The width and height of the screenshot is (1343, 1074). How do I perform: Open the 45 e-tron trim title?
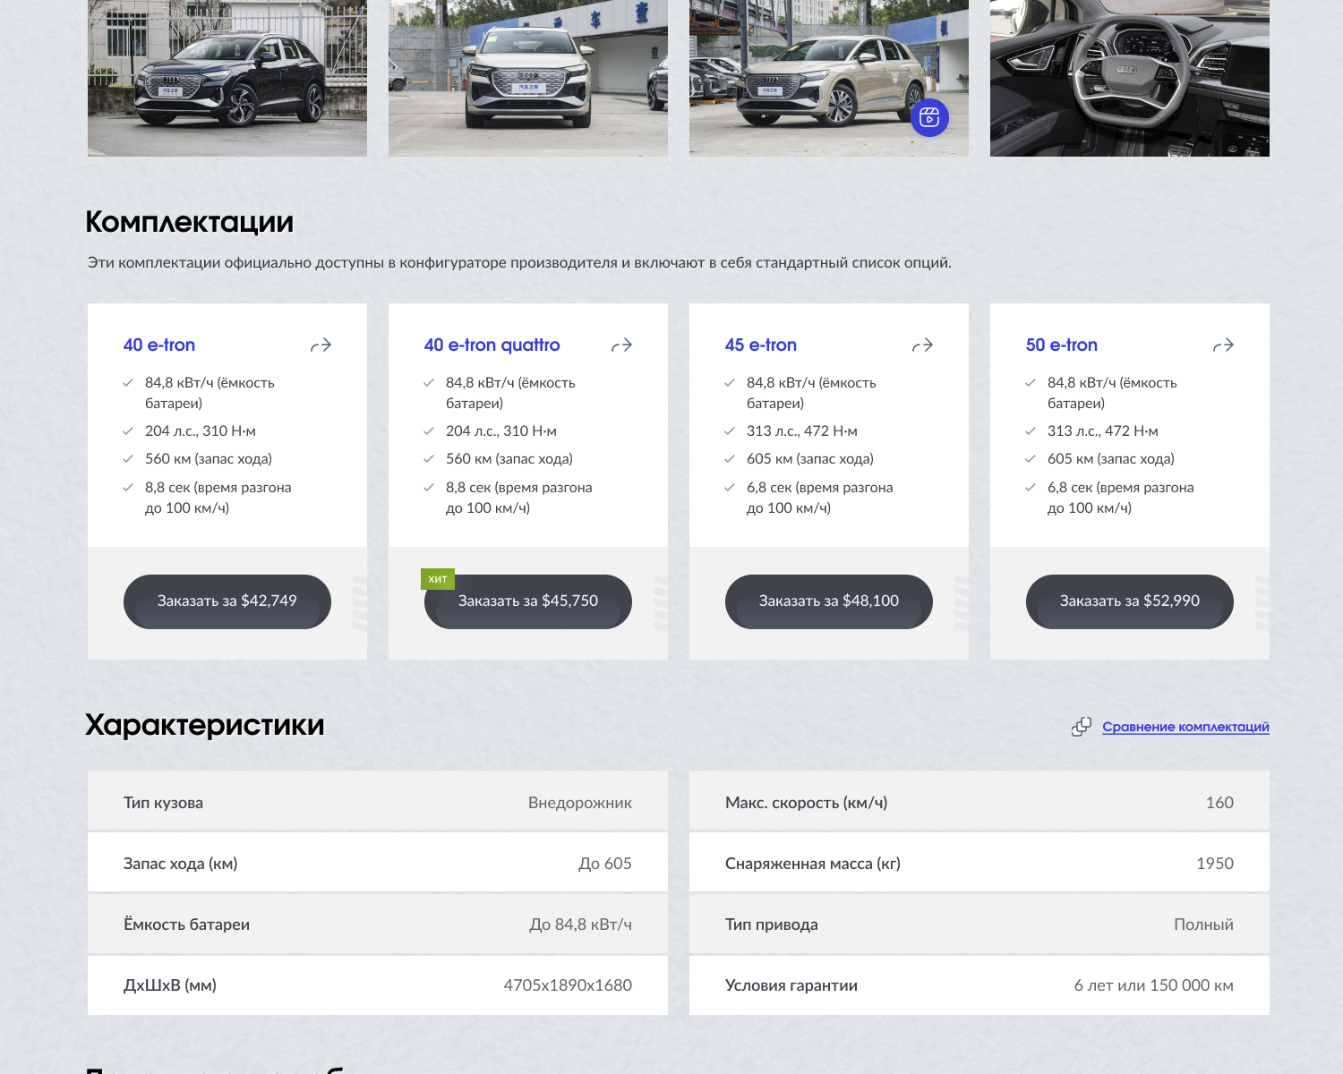[761, 345]
